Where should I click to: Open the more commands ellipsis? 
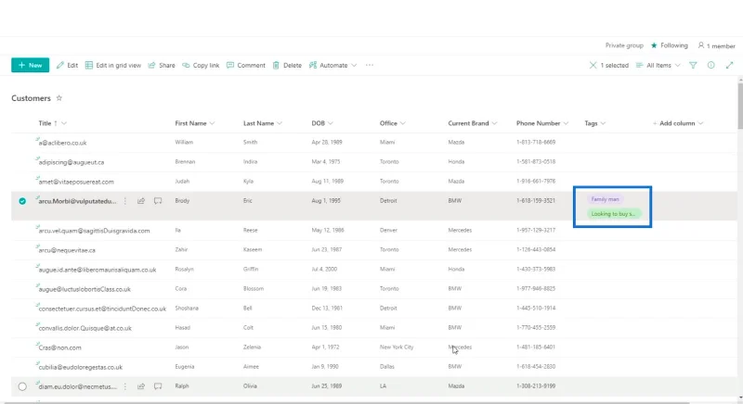click(370, 65)
